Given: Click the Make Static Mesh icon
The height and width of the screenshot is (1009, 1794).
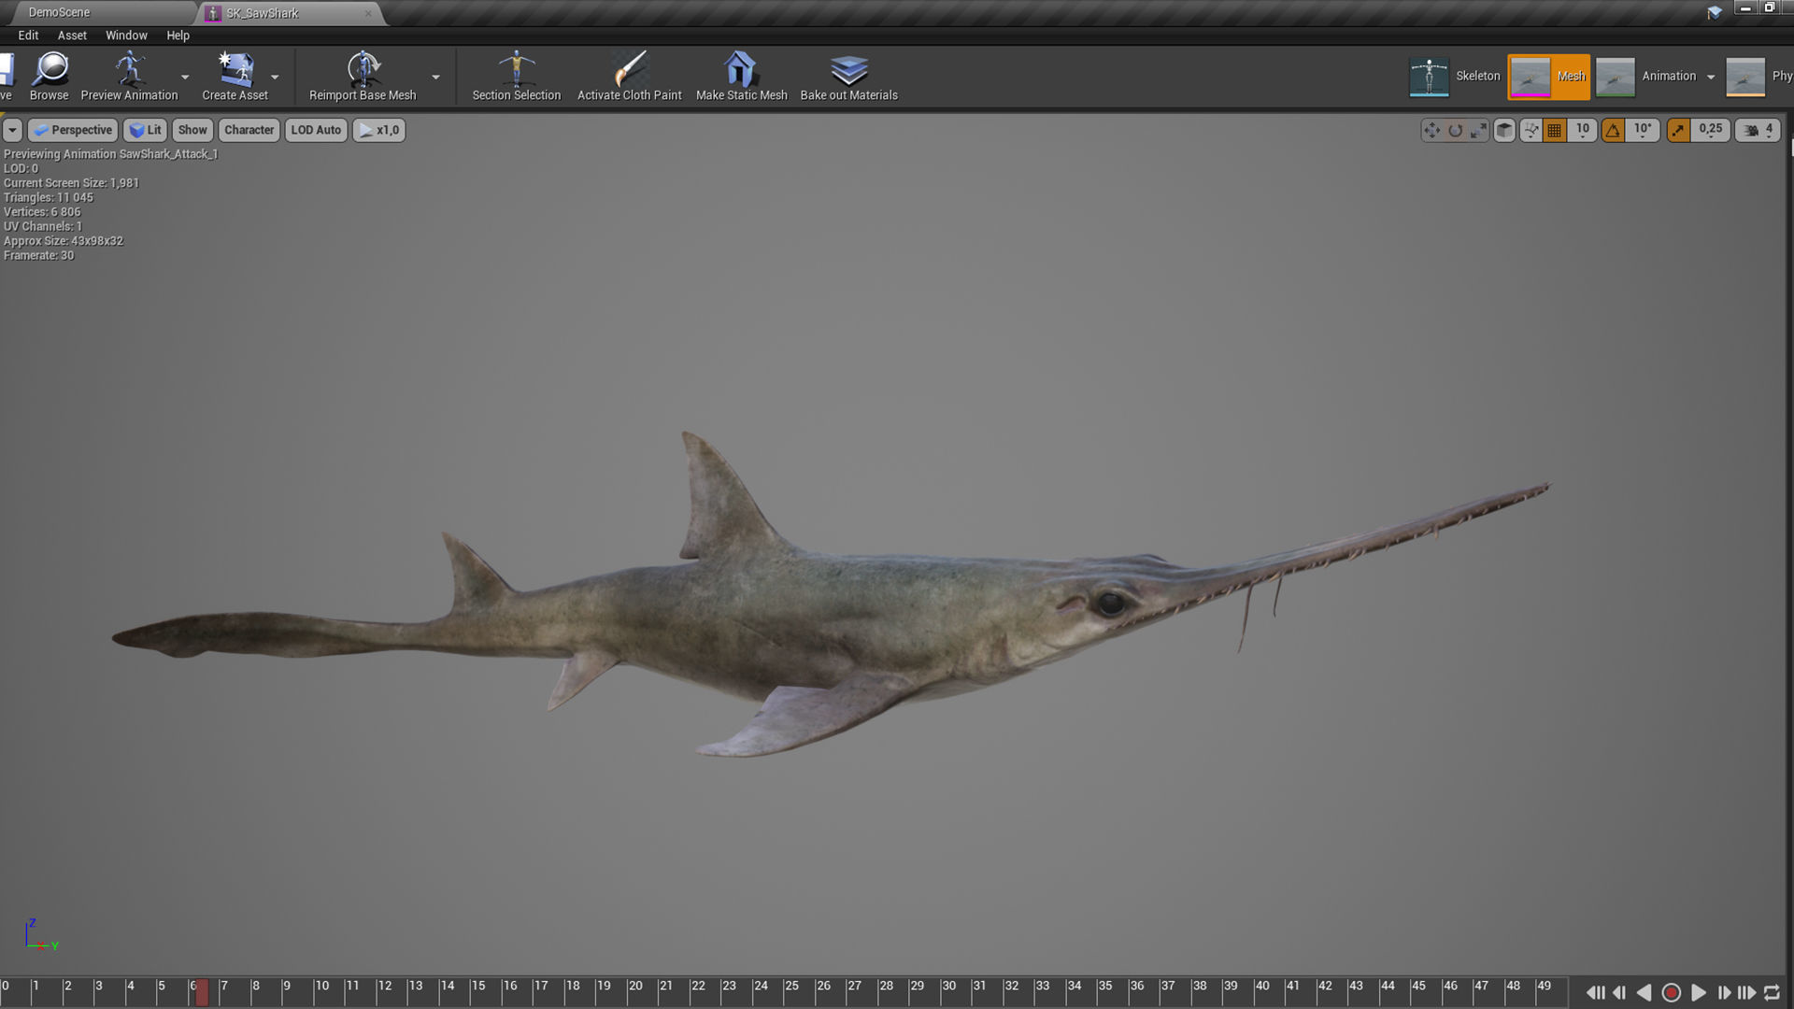Looking at the screenshot, I should pos(741,70).
